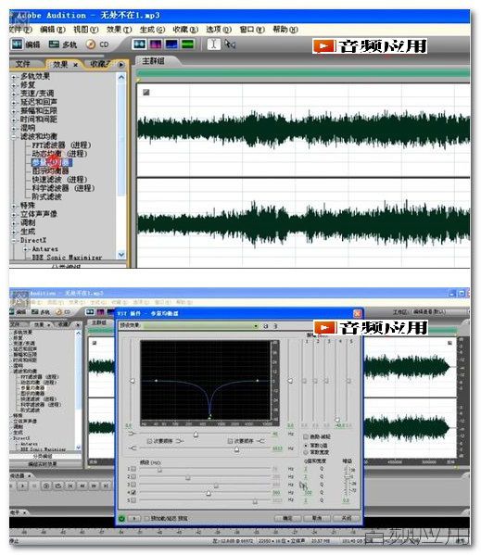This screenshot has width=481, height=555.
Task: Uncheck band 4 checkbox in EQ dialog
Action: (x=133, y=492)
